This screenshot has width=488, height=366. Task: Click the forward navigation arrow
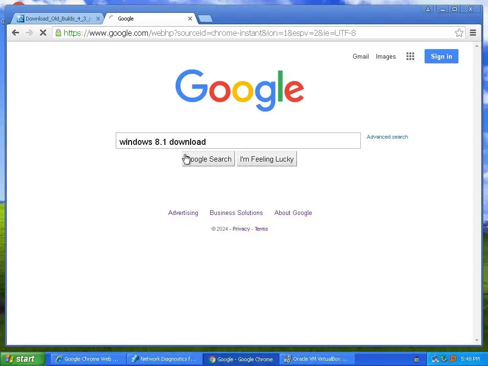(29, 33)
